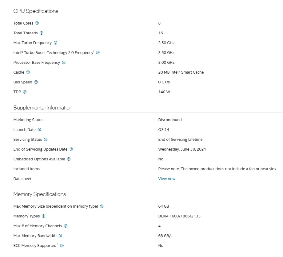Open the Cache help icon

pyautogui.click(x=28, y=72)
